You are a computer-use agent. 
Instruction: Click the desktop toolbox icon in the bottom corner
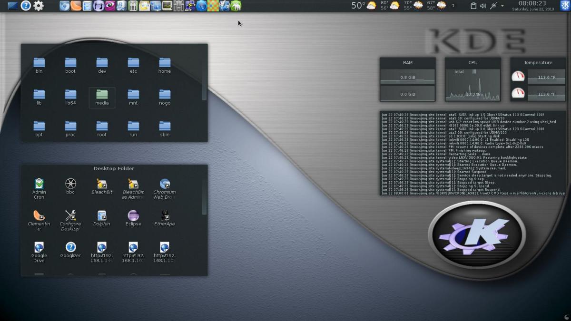point(566,316)
